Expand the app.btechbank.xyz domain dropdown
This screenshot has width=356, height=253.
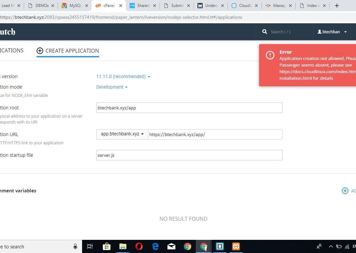pyautogui.click(x=122, y=134)
